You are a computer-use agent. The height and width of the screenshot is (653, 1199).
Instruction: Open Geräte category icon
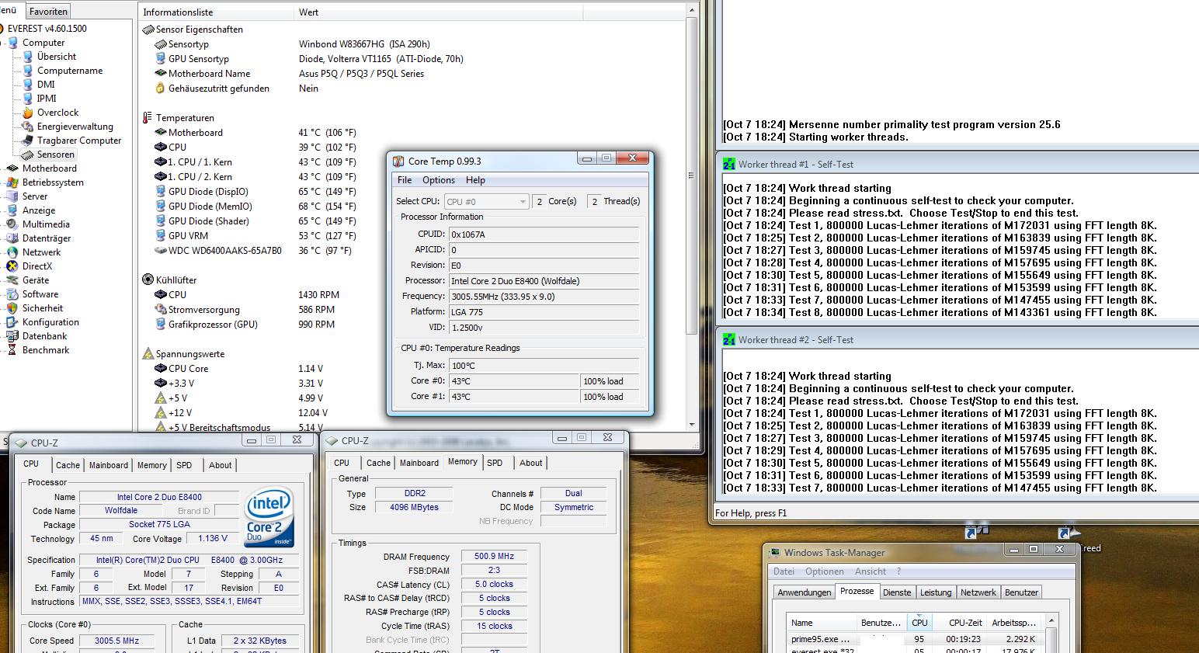13,280
